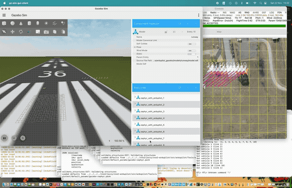This screenshot has height=188, width=292.
Task: Pause the simulation
Action: 5,137
